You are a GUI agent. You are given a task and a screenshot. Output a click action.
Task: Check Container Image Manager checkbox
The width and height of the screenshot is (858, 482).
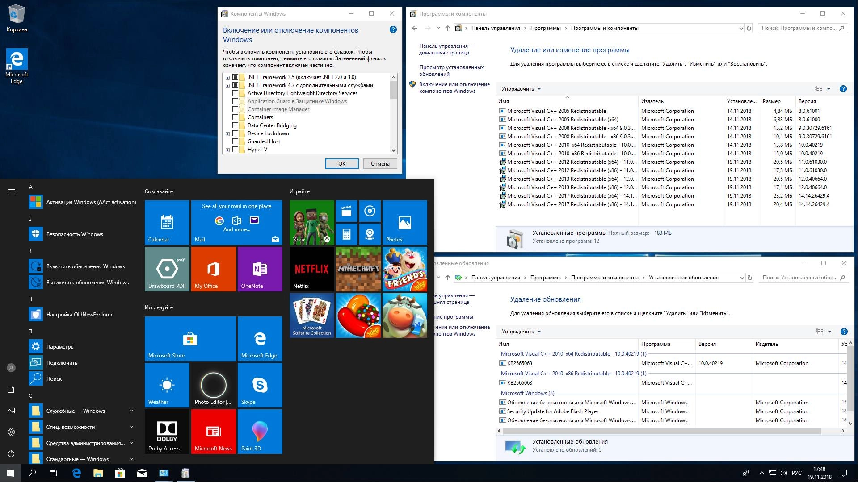[236, 109]
